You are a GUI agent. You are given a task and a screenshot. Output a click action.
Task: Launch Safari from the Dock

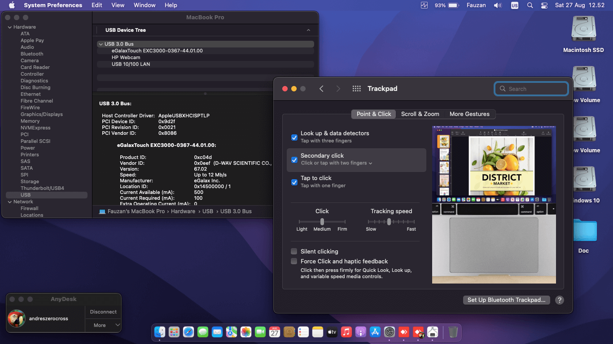point(188,332)
